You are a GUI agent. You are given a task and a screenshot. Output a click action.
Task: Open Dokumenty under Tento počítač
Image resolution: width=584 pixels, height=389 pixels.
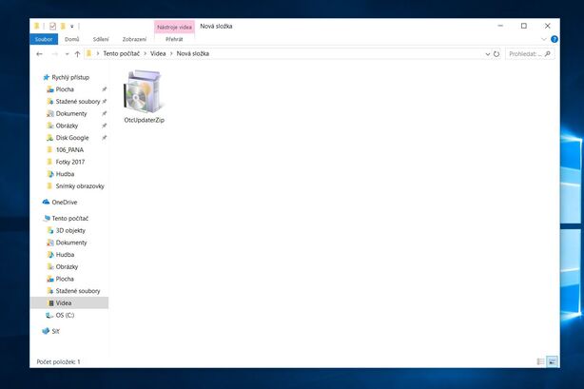pos(71,243)
